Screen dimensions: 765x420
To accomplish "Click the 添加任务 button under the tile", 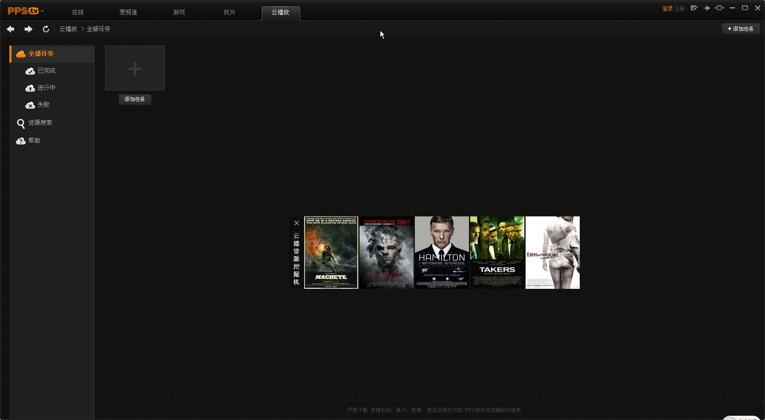I will 135,99.
